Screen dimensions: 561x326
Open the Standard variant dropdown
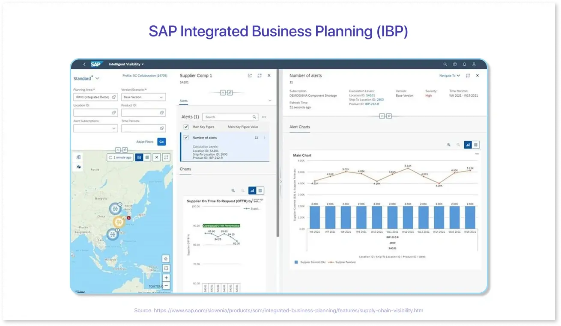(97, 78)
